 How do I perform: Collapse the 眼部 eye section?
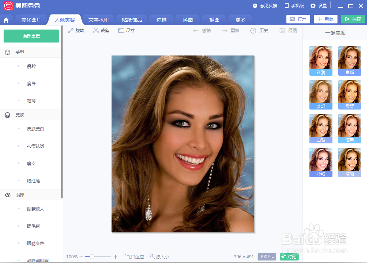(31, 195)
